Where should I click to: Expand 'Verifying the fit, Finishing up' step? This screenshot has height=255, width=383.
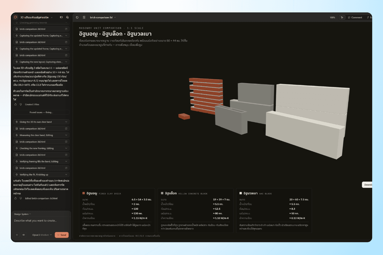(41, 174)
